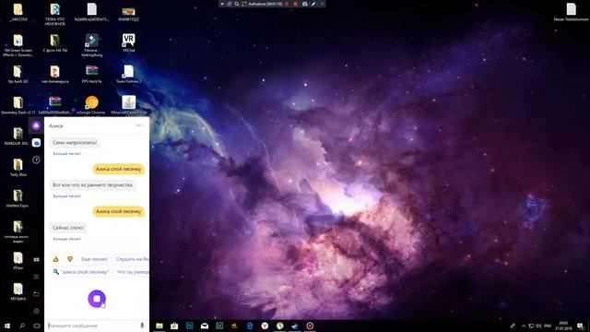
Task: Open the Steam icon on the taskbar
Action: click(295, 326)
